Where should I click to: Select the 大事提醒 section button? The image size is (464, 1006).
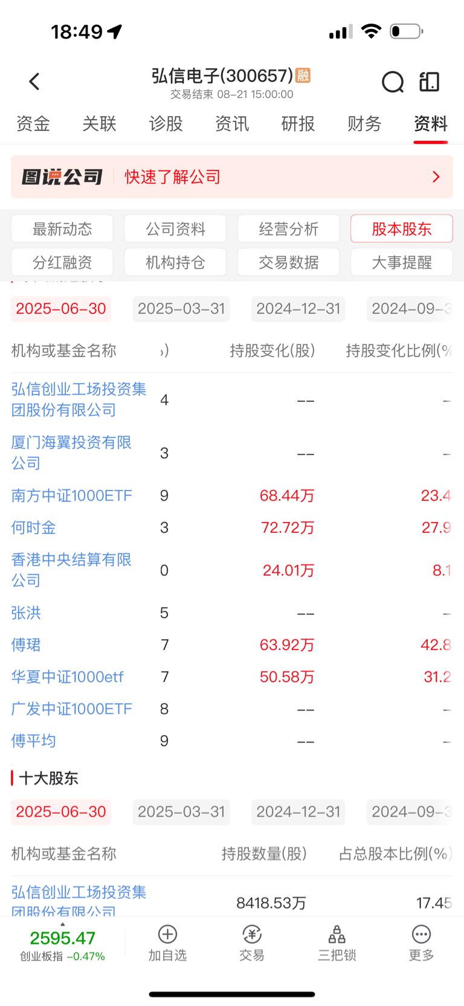pos(402,262)
